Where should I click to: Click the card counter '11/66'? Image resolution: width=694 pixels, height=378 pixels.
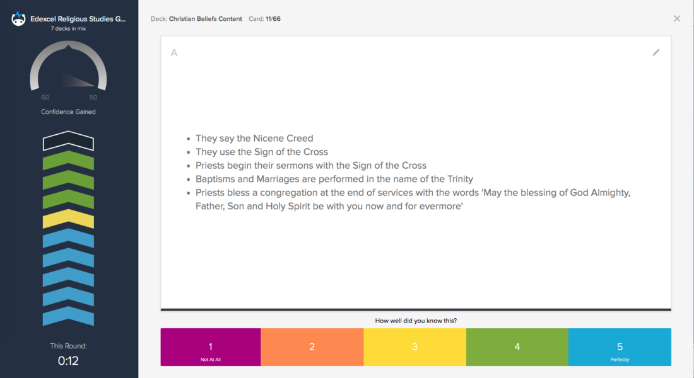[273, 19]
